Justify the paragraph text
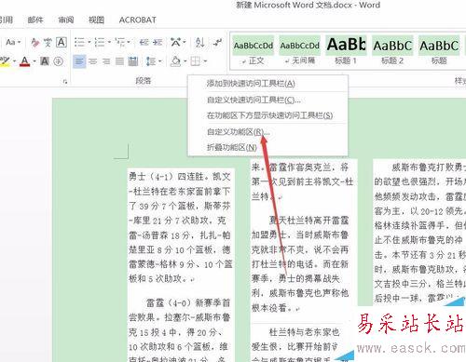 [119, 61]
